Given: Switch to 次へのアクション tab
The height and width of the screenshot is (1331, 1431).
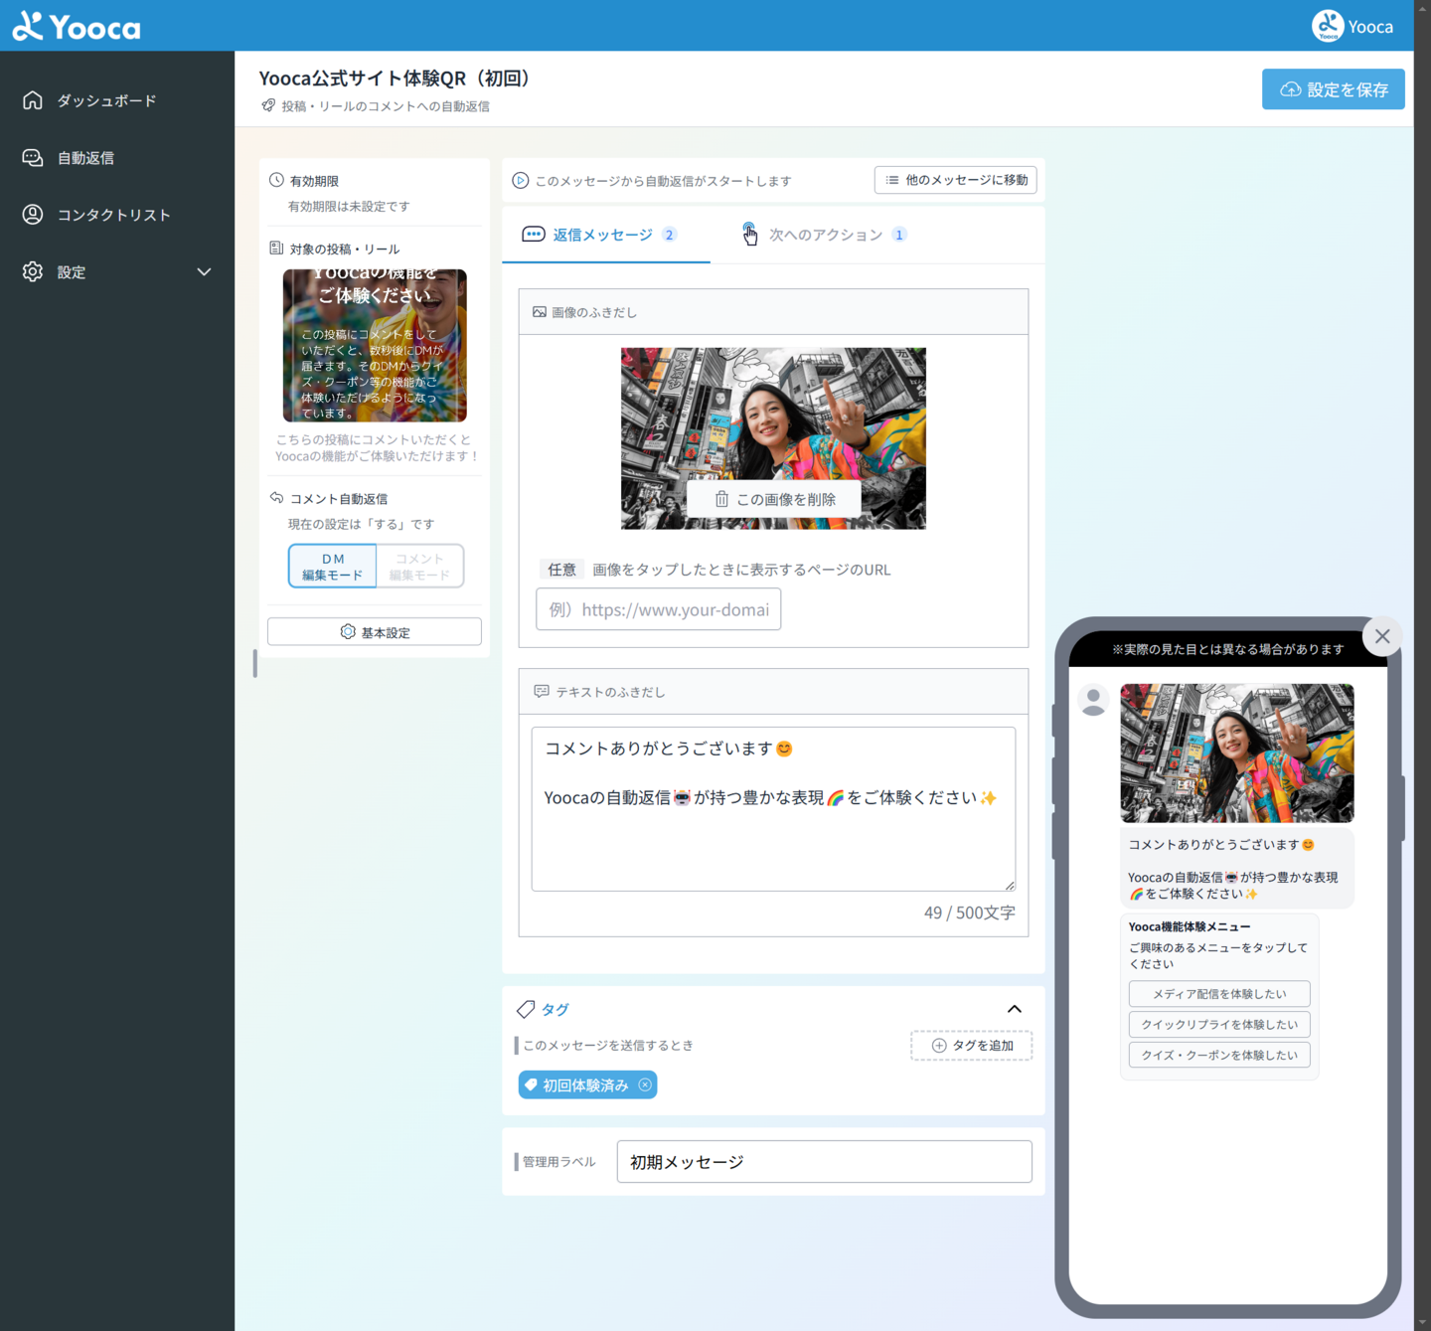Looking at the screenshot, I should (x=825, y=236).
